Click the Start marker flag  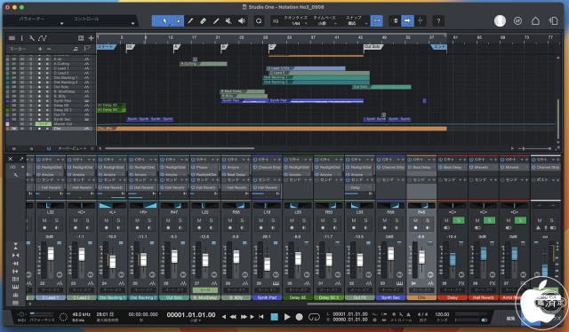pos(107,47)
